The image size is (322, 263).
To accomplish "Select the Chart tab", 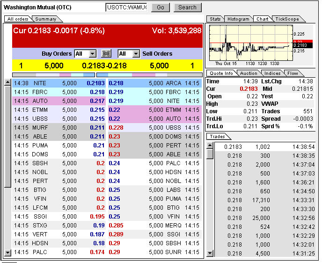I will coord(263,19).
